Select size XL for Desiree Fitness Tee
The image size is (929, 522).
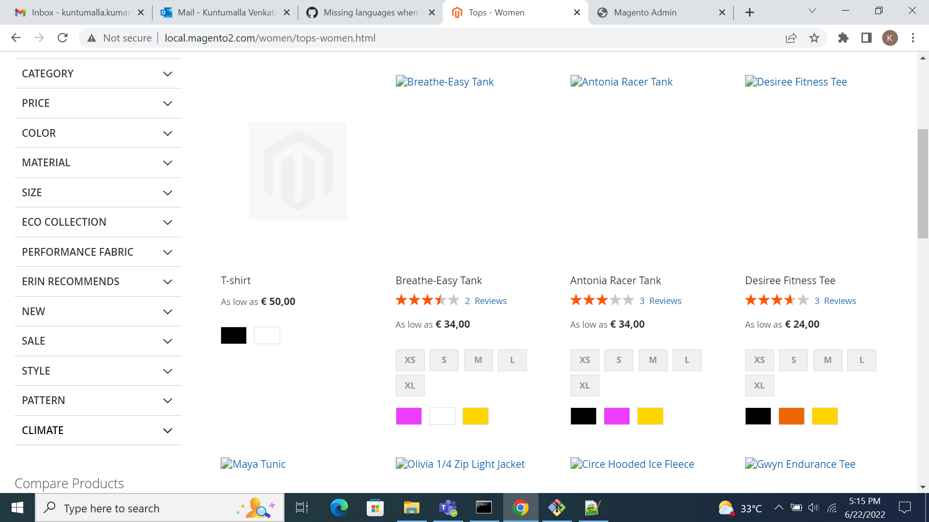pos(759,385)
